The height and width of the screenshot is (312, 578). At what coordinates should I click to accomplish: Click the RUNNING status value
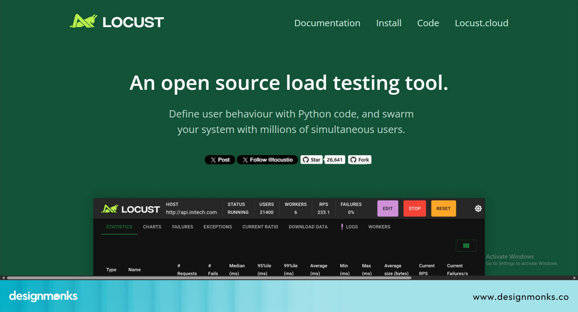pyautogui.click(x=238, y=212)
